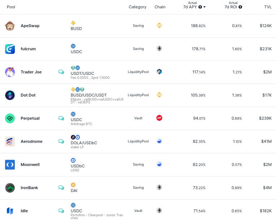Click the Aerodrome protocol logo
The width and height of the screenshot is (276, 222).
[10, 141]
